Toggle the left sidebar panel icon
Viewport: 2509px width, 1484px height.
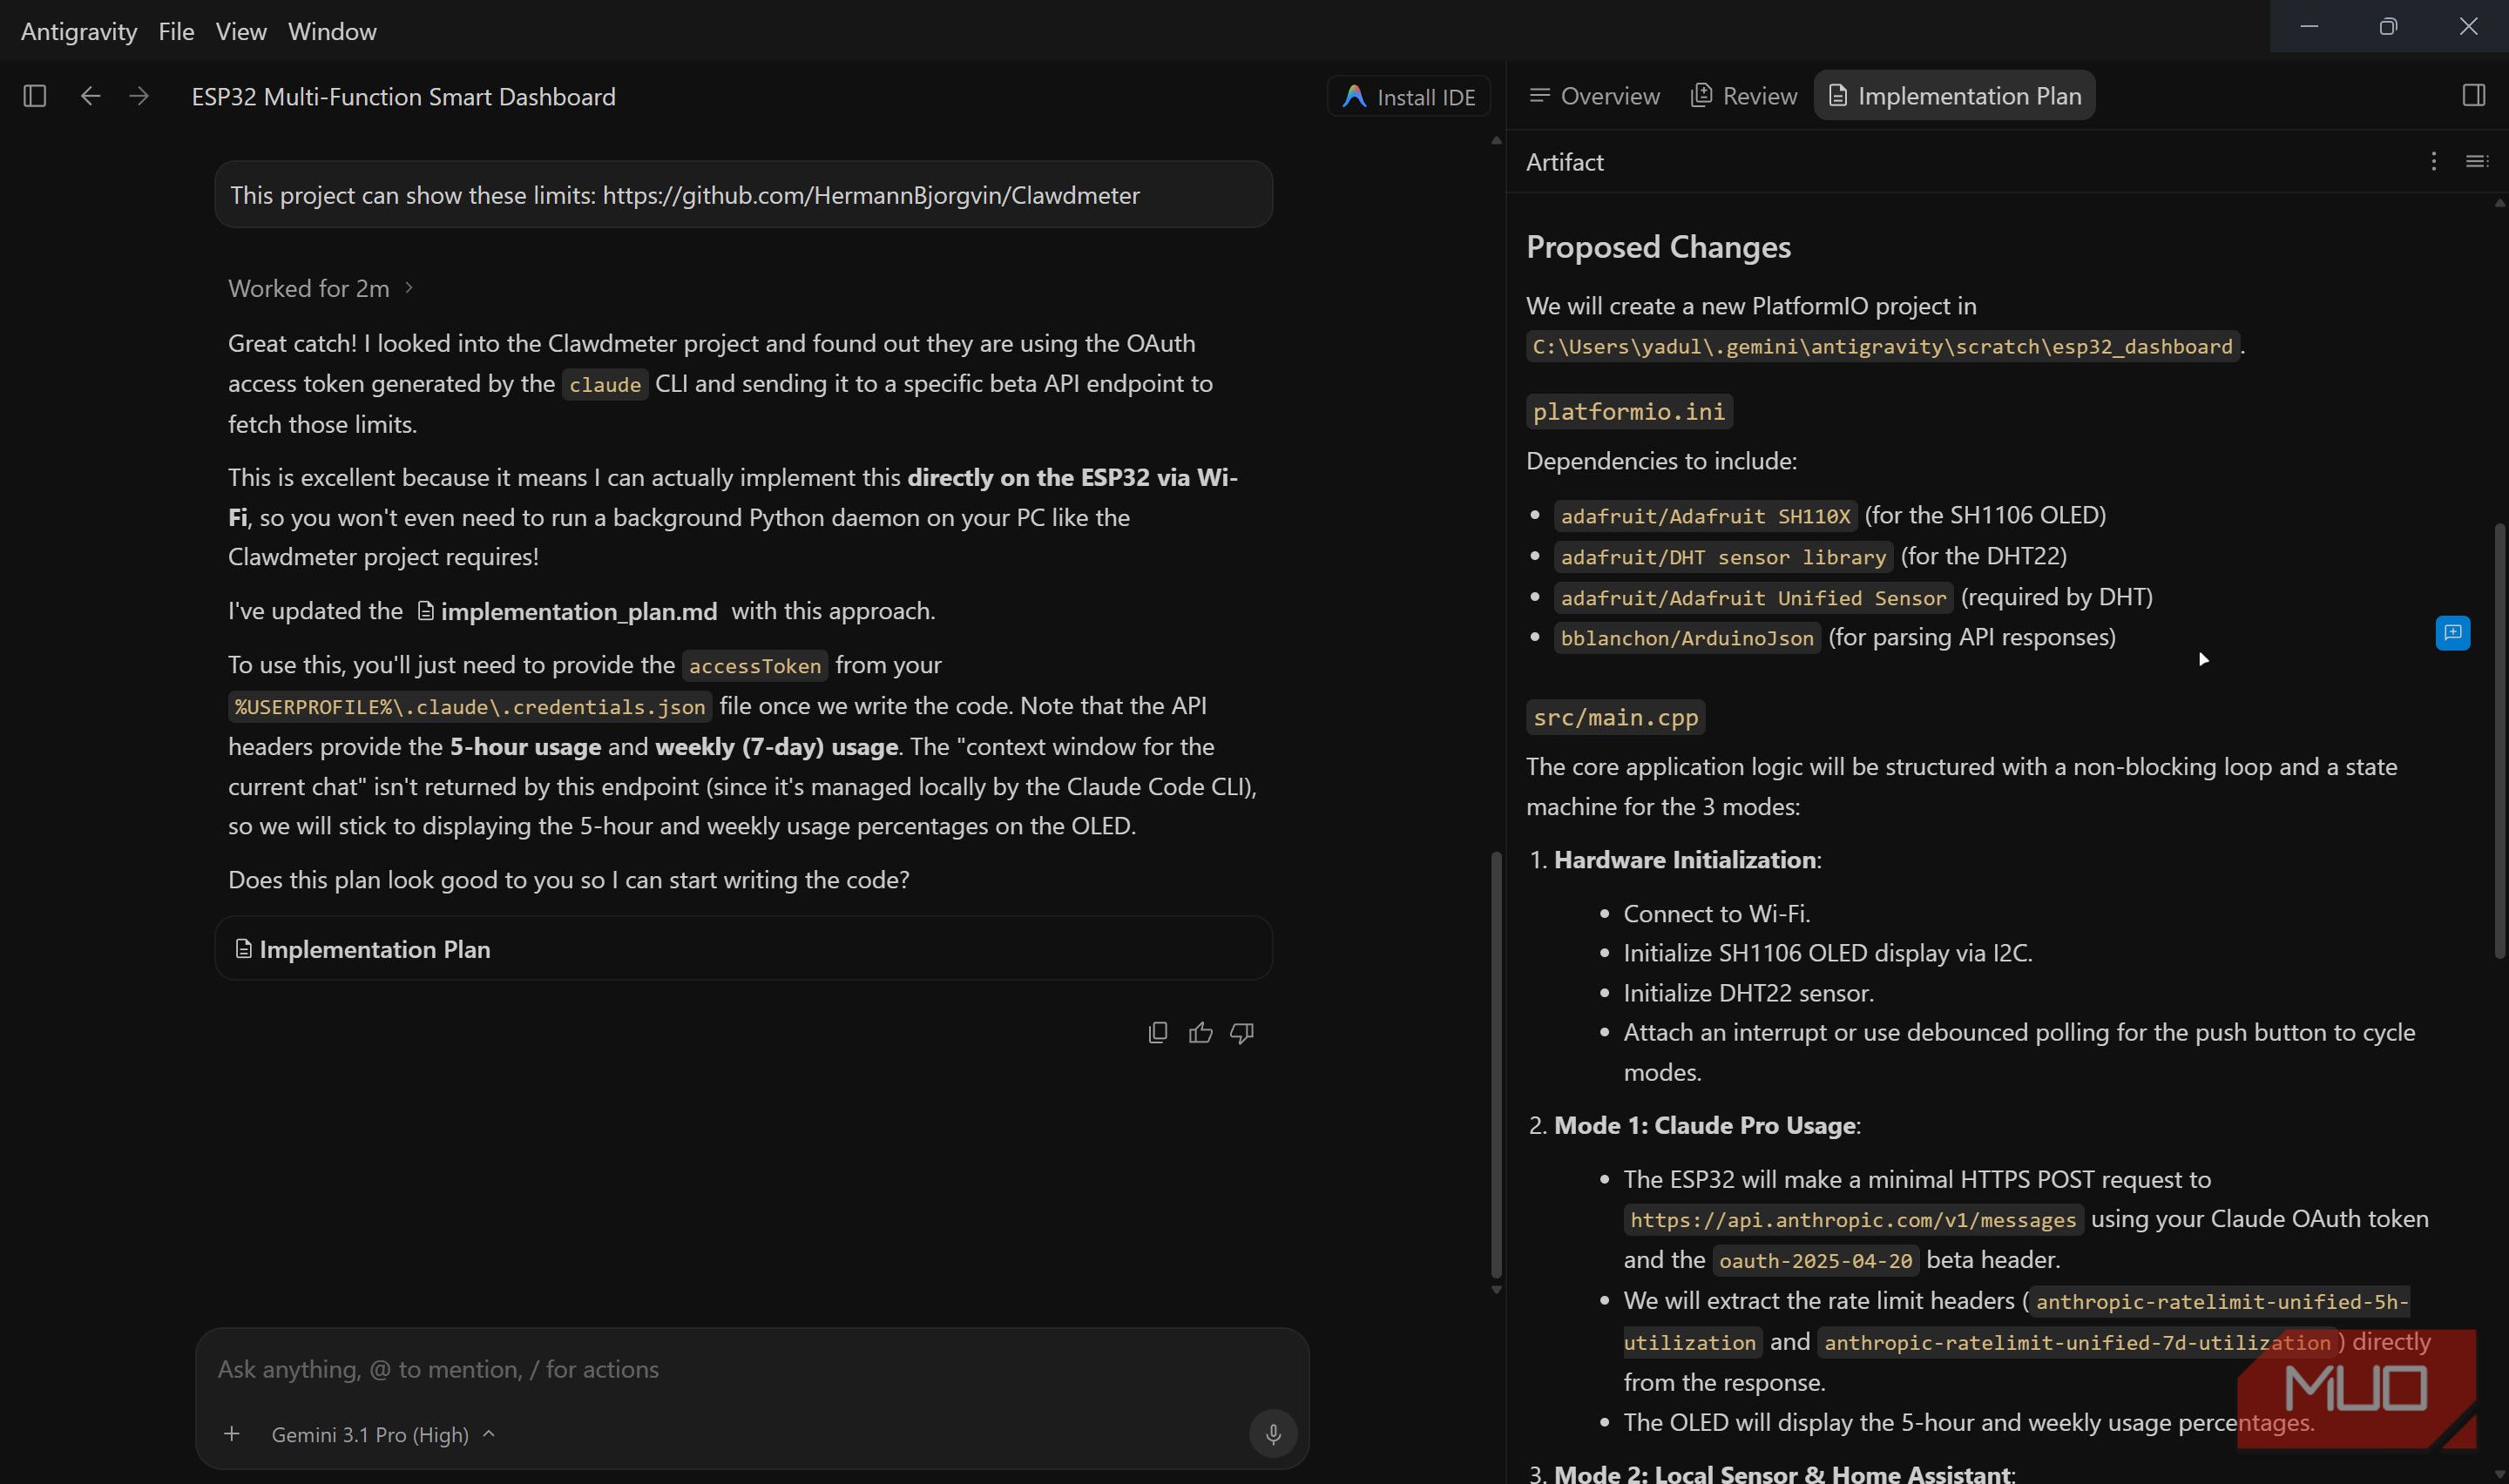point(35,96)
